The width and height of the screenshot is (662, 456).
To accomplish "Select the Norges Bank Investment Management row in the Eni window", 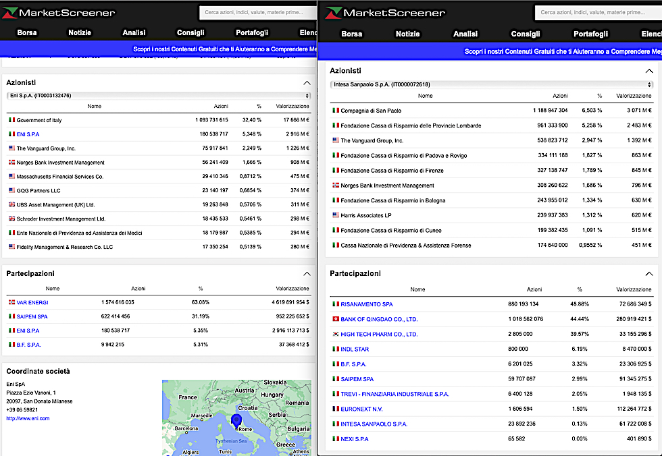I will [x=159, y=163].
